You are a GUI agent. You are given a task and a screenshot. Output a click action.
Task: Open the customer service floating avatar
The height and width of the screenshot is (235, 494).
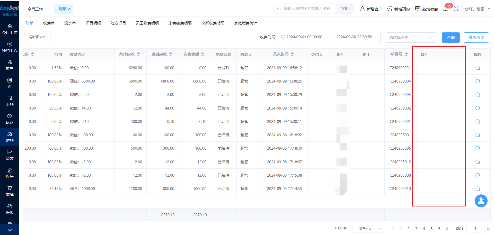pos(481,201)
